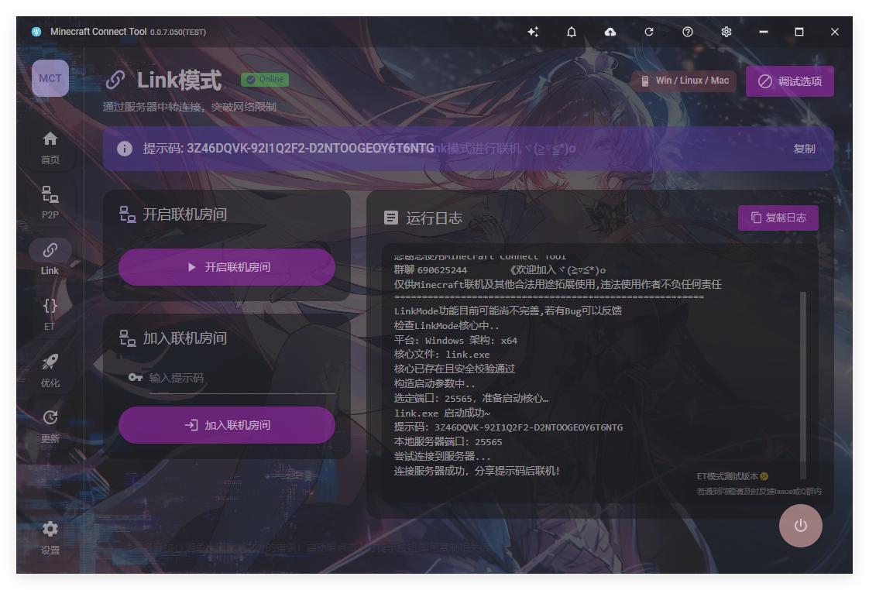Image resolution: width=869 pixels, height=590 pixels.
Task: Open title bar settings gear icon
Action: [726, 32]
